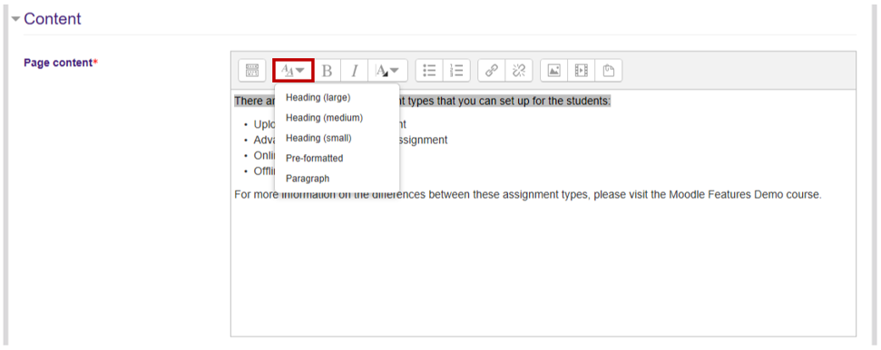Insert an ordered numbered list
Viewport: 881px width, 350px height.
[x=456, y=71]
